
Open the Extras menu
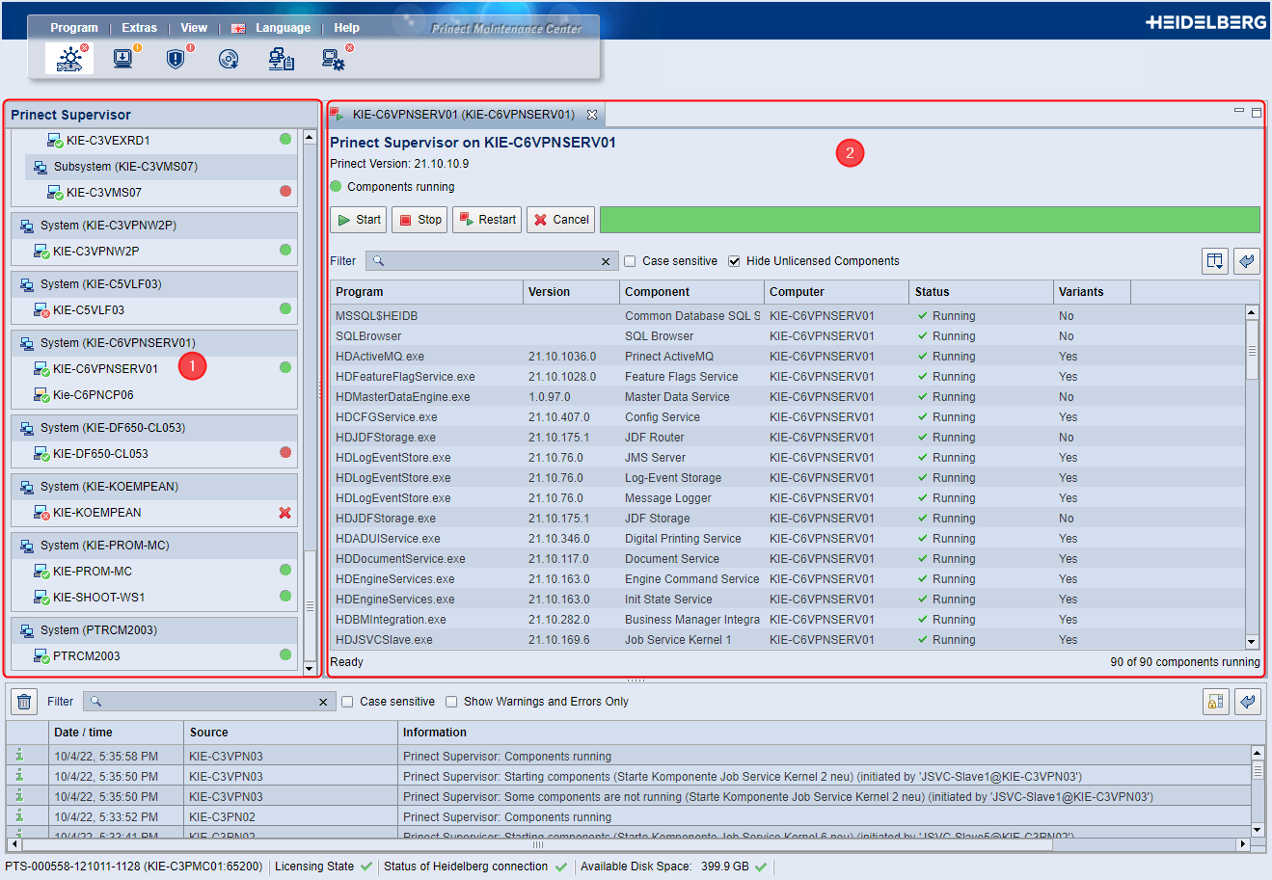coord(139,27)
